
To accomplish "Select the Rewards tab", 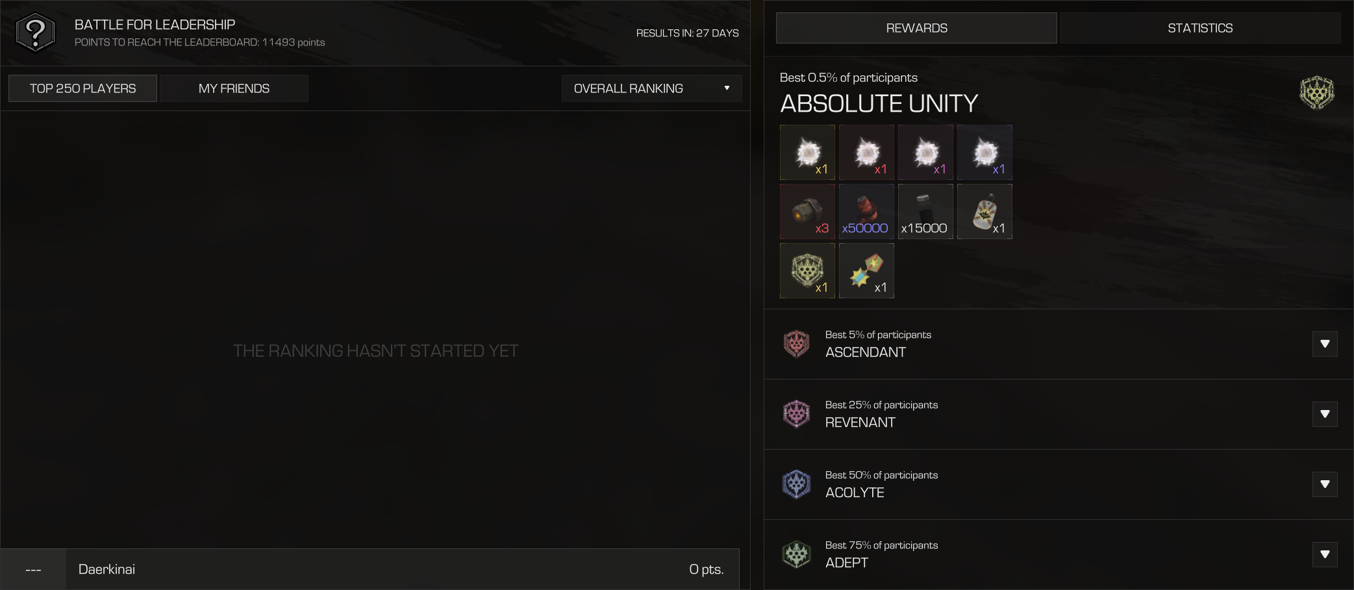I will (x=916, y=28).
